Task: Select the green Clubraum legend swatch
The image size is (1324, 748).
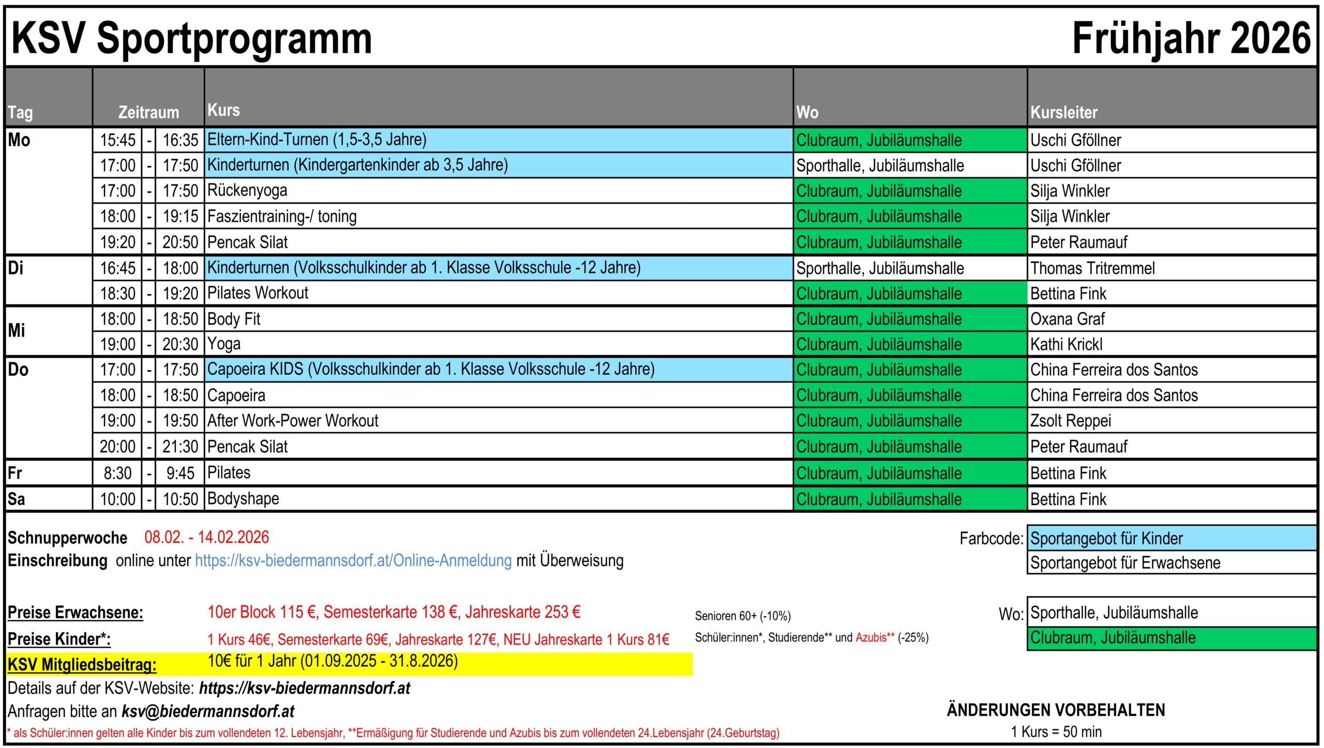Action: point(1171,638)
